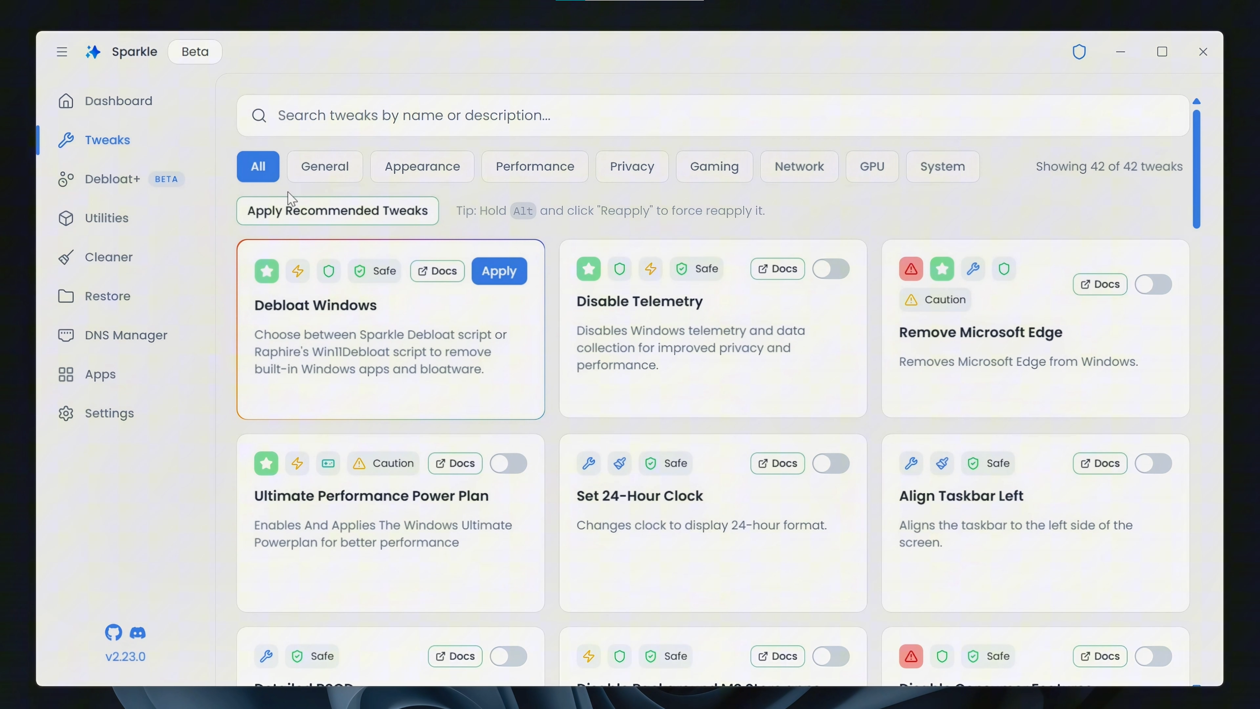The image size is (1260, 709).
Task: Open Docs for Set 24-Hour Clock
Action: 778,463
